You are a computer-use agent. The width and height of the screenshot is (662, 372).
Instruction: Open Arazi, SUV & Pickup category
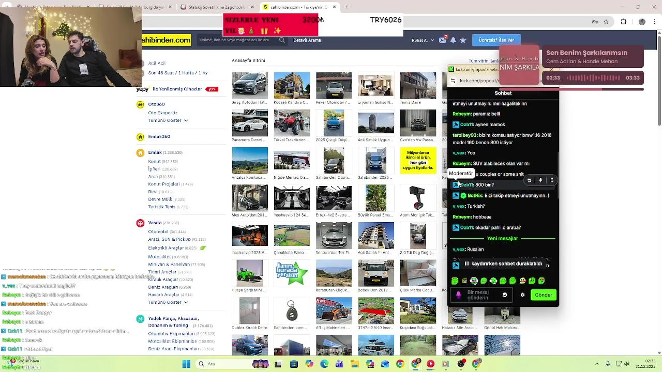point(177,240)
